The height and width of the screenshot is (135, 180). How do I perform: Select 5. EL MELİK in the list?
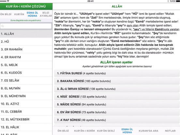point(26,65)
